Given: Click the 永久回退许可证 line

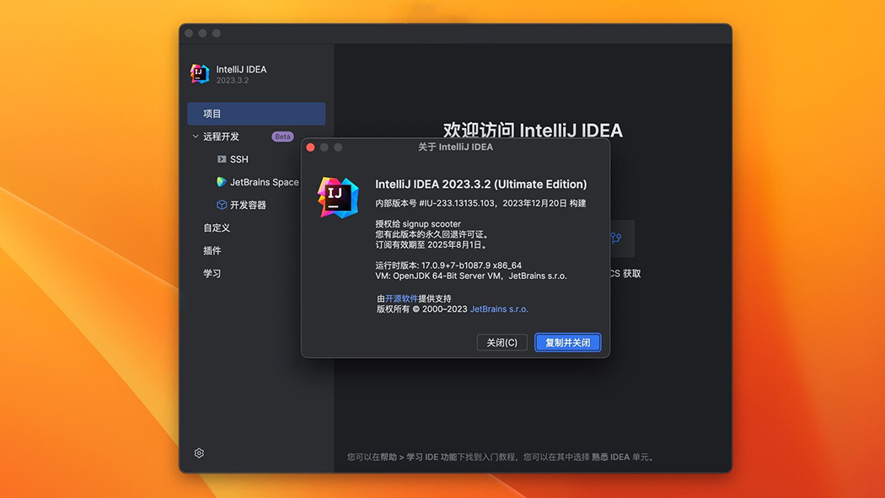Looking at the screenshot, I should [x=432, y=234].
